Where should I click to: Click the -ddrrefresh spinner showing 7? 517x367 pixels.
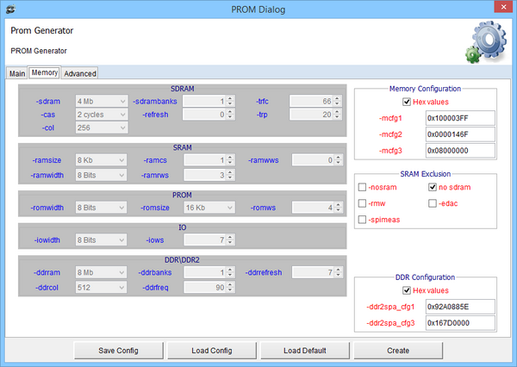coord(317,272)
